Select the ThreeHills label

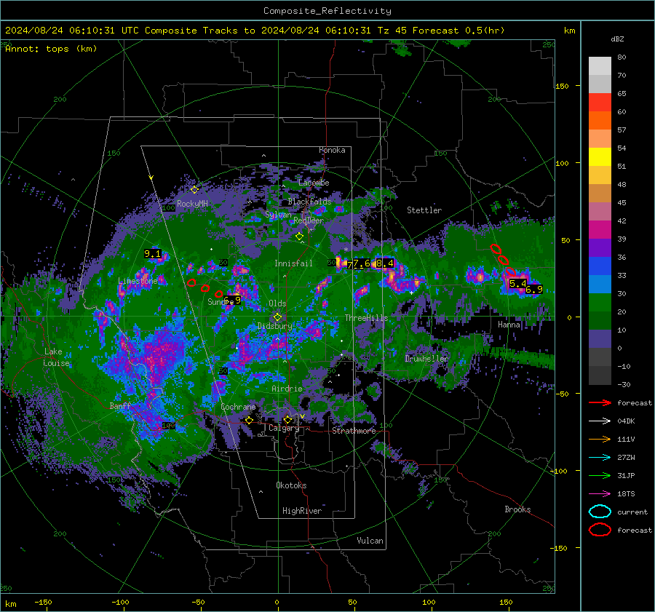tap(366, 318)
